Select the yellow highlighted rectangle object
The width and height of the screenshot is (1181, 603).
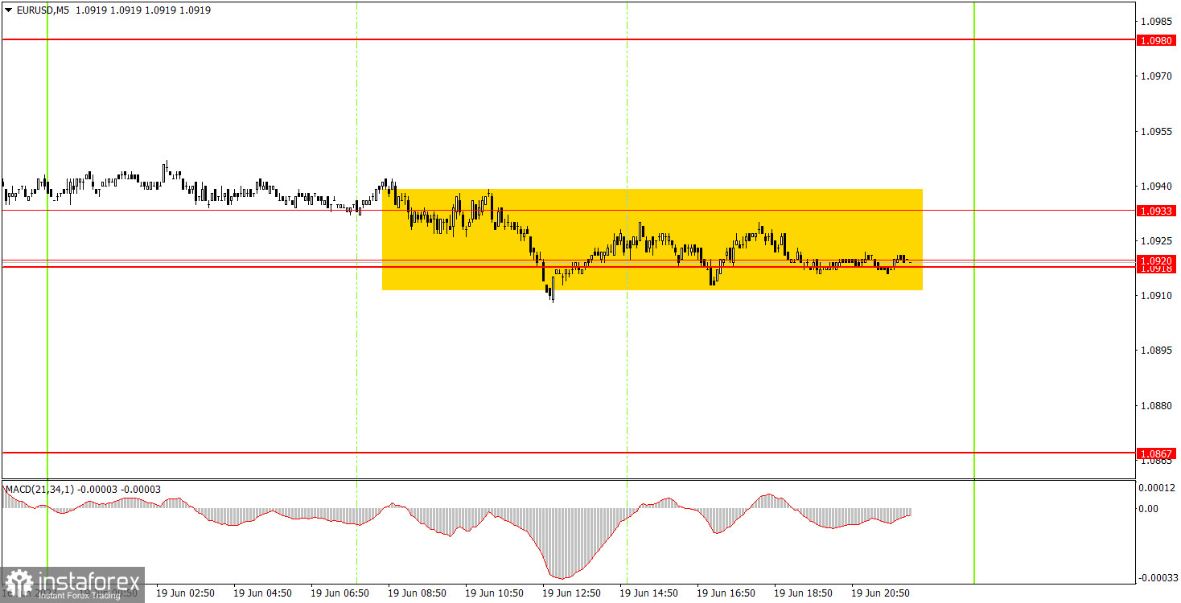(652, 240)
